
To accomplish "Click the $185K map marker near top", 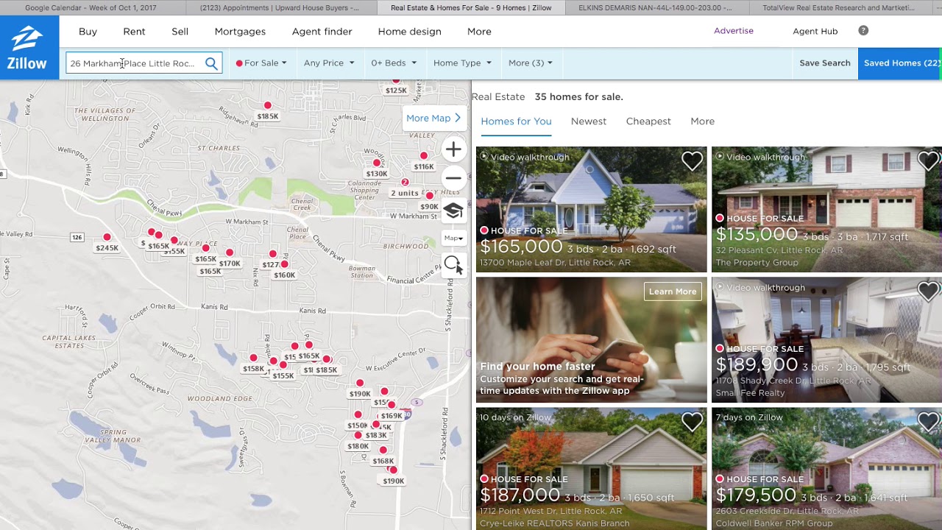I will coord(267,105).
